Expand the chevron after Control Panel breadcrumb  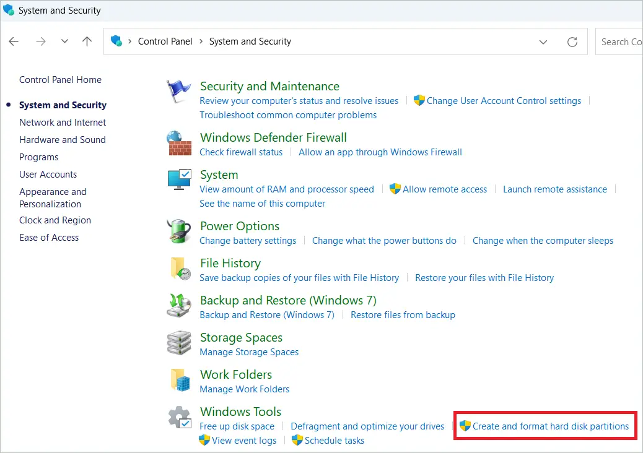[201, 41]
